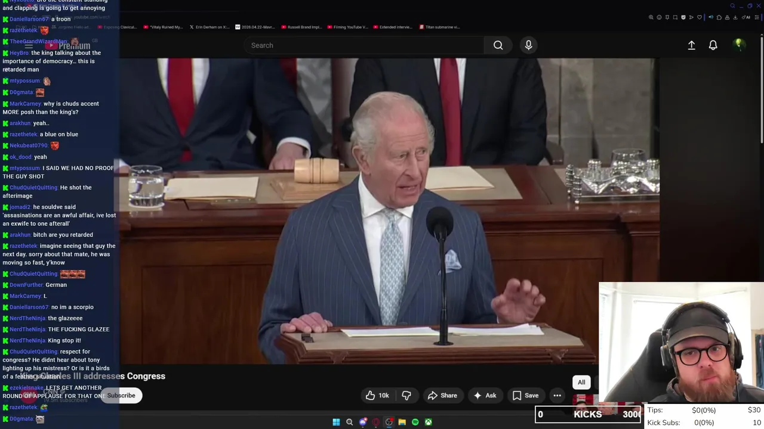Open Opera browser from the taskbar
The image size is (764, 429).
(x=376, y=422)
